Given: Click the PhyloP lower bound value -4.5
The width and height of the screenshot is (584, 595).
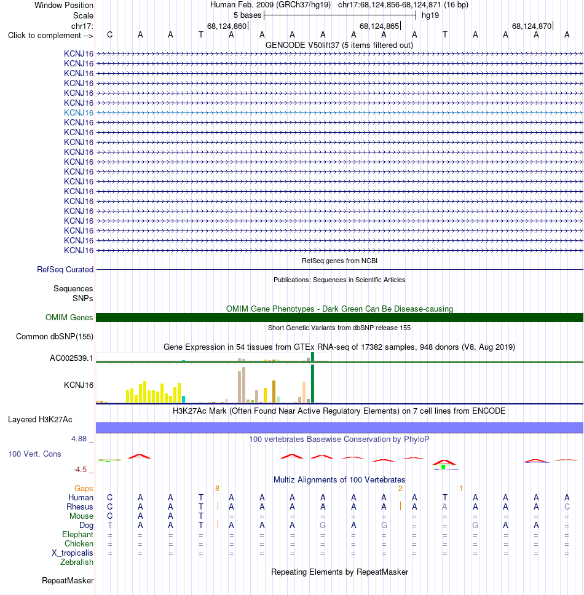Looking at the screenshot, I should pos(80,470).
